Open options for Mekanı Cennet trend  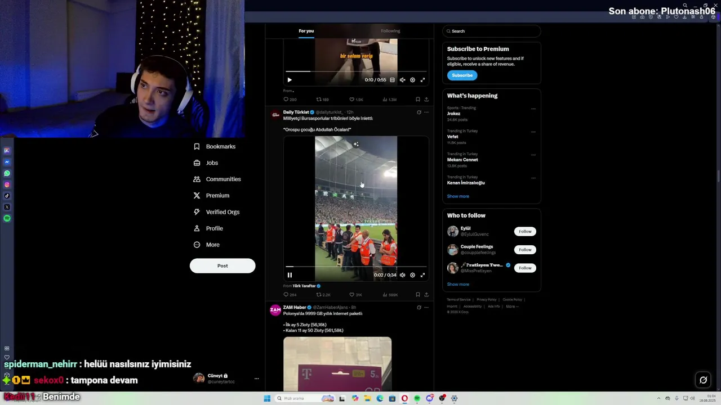pos(533,155)
